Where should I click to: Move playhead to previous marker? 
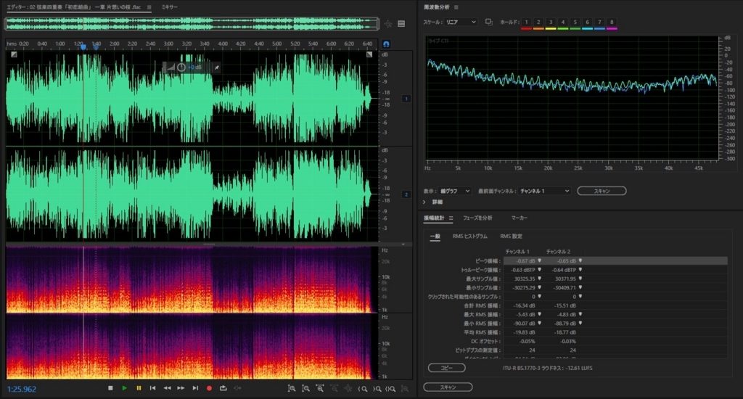pyautogui.click(x=152, y=388)
